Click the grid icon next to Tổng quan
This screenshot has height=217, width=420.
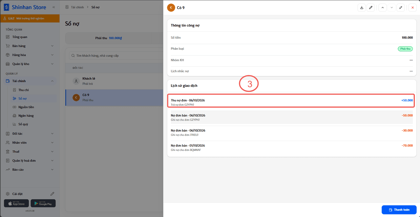[8, 37]
